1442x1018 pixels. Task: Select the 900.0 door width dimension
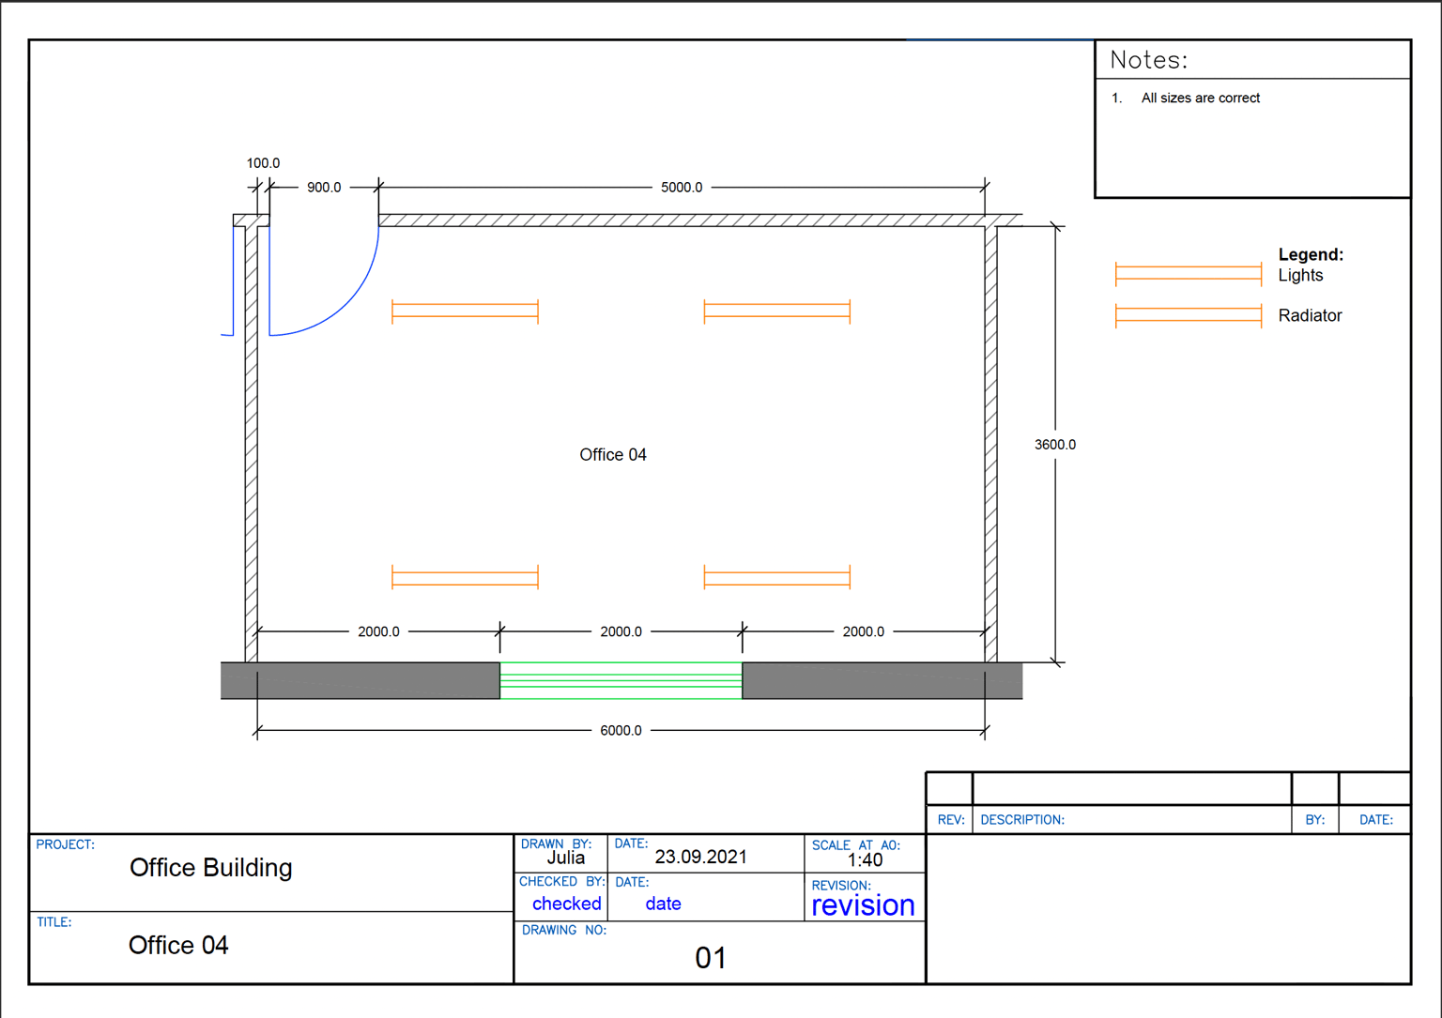(x=324, y=188)
